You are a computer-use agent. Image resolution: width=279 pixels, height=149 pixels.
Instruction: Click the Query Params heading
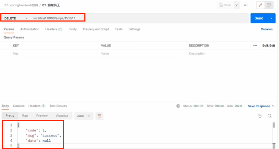[x=14, y=37]
